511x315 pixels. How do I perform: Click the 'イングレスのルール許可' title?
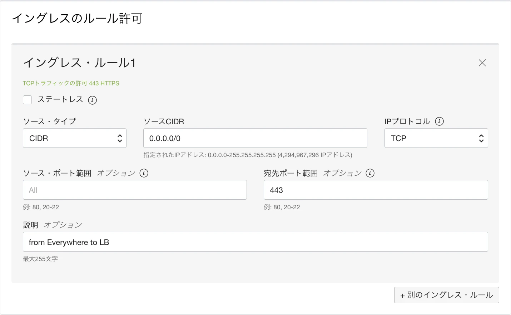pyautogui.click(x=77, y=18)
